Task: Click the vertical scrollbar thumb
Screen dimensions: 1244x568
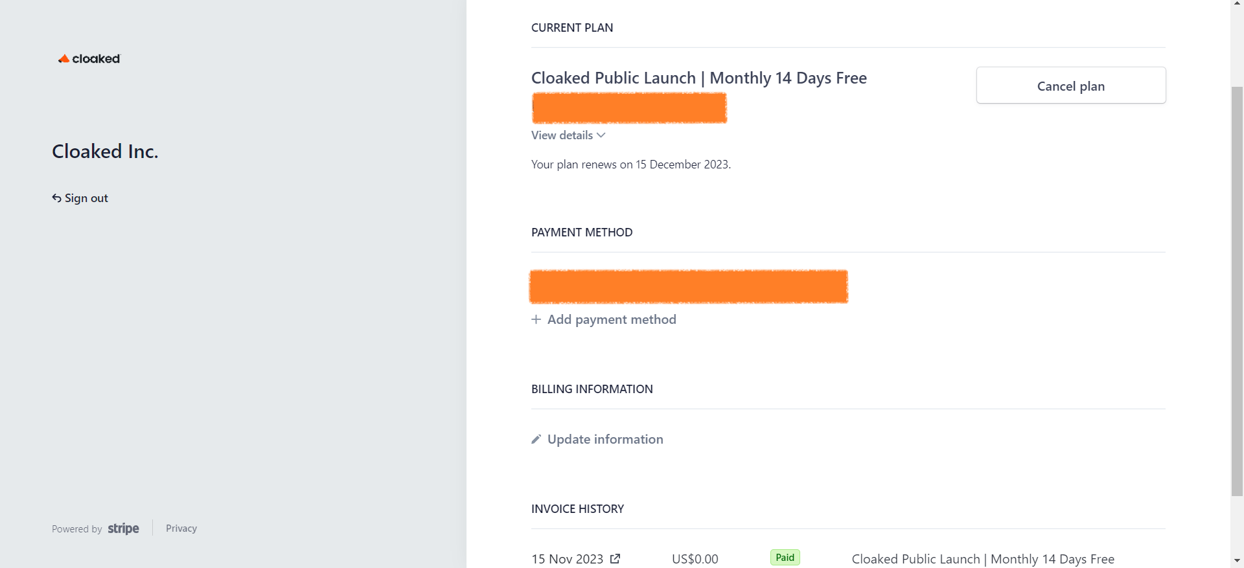Action: 1237,291
